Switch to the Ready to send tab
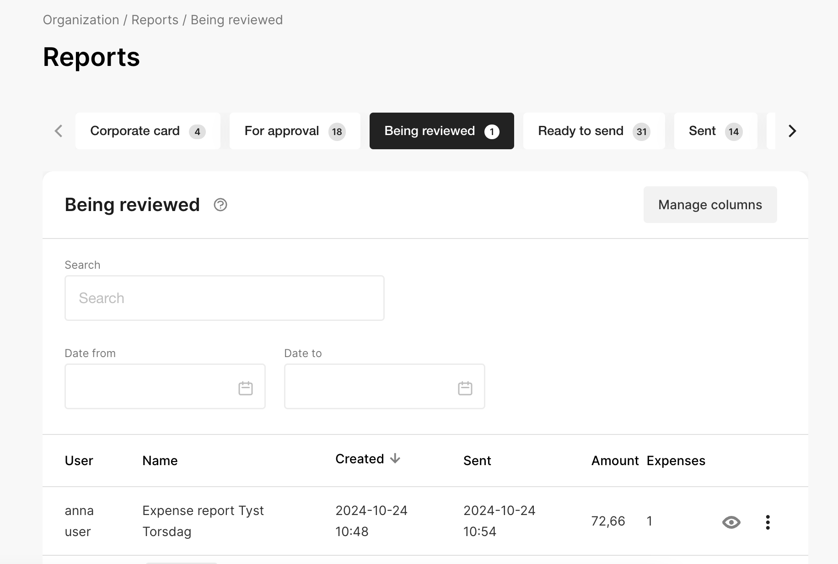 click(x=594, y=131)
